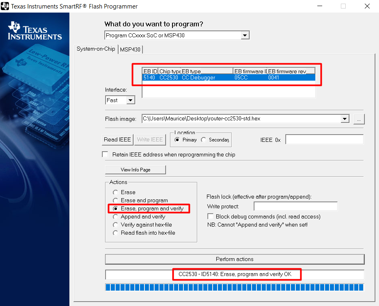Image resolution: width=379 pixels, height=306 pixels.
Task: Click the SmartRF Flash Programmer title bar icon
Action: point(5,6)
